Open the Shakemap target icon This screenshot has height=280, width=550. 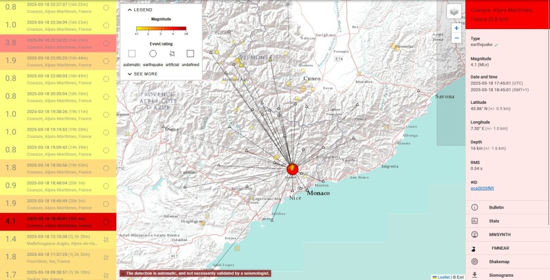475,262
